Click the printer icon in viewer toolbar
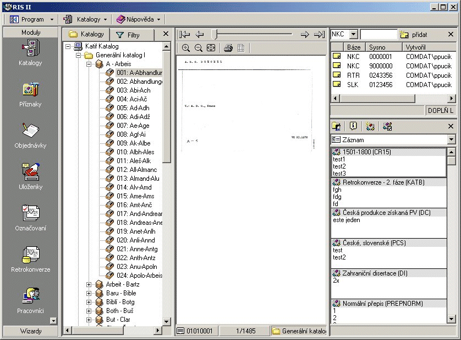461x340 pixels. pyautogui.click(x=228, y=48)
